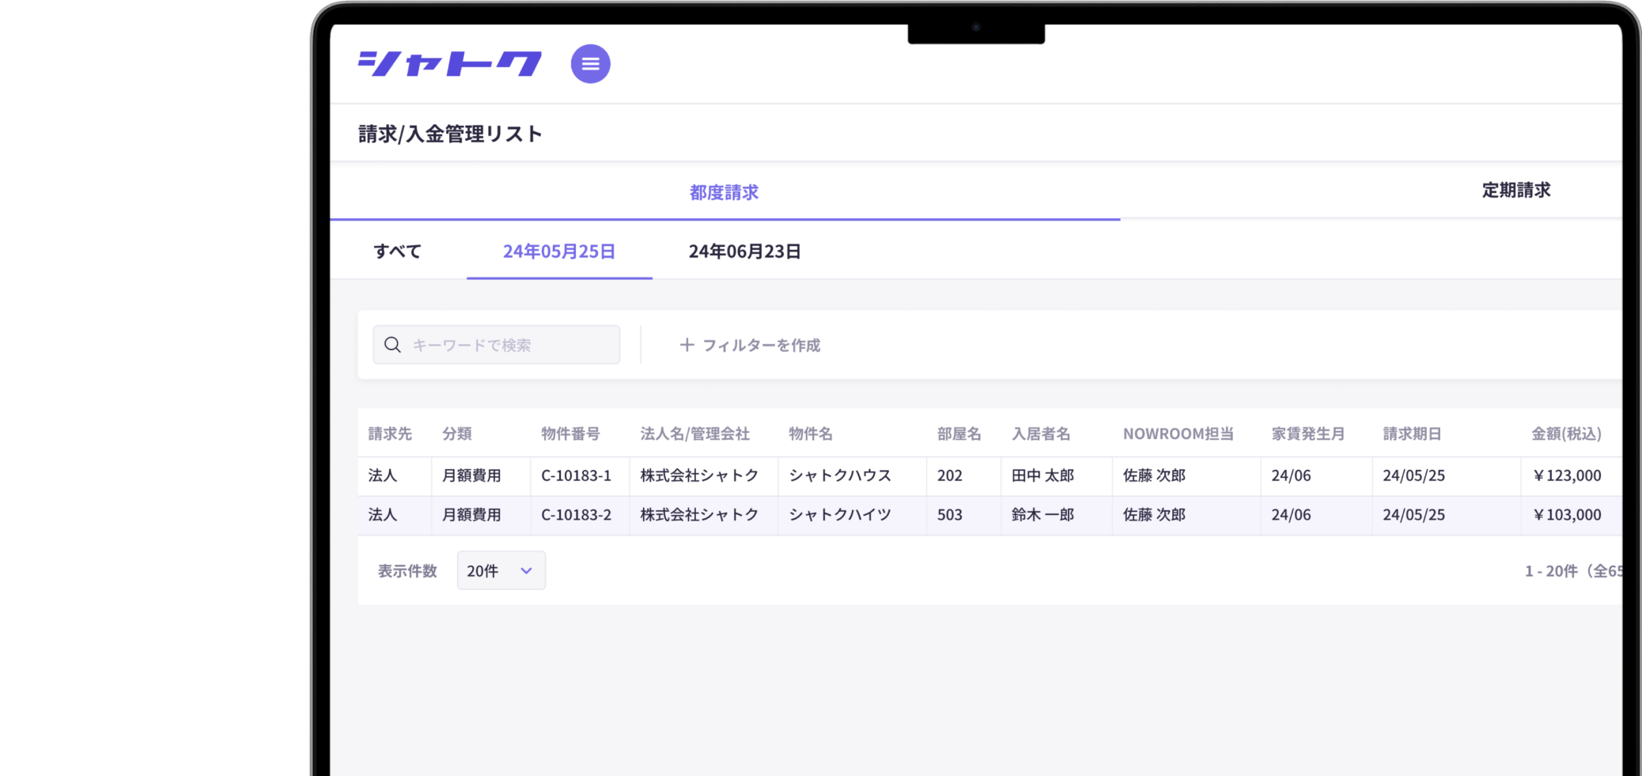
Task: Open the hamburger menu button
Action: point(590,64)
